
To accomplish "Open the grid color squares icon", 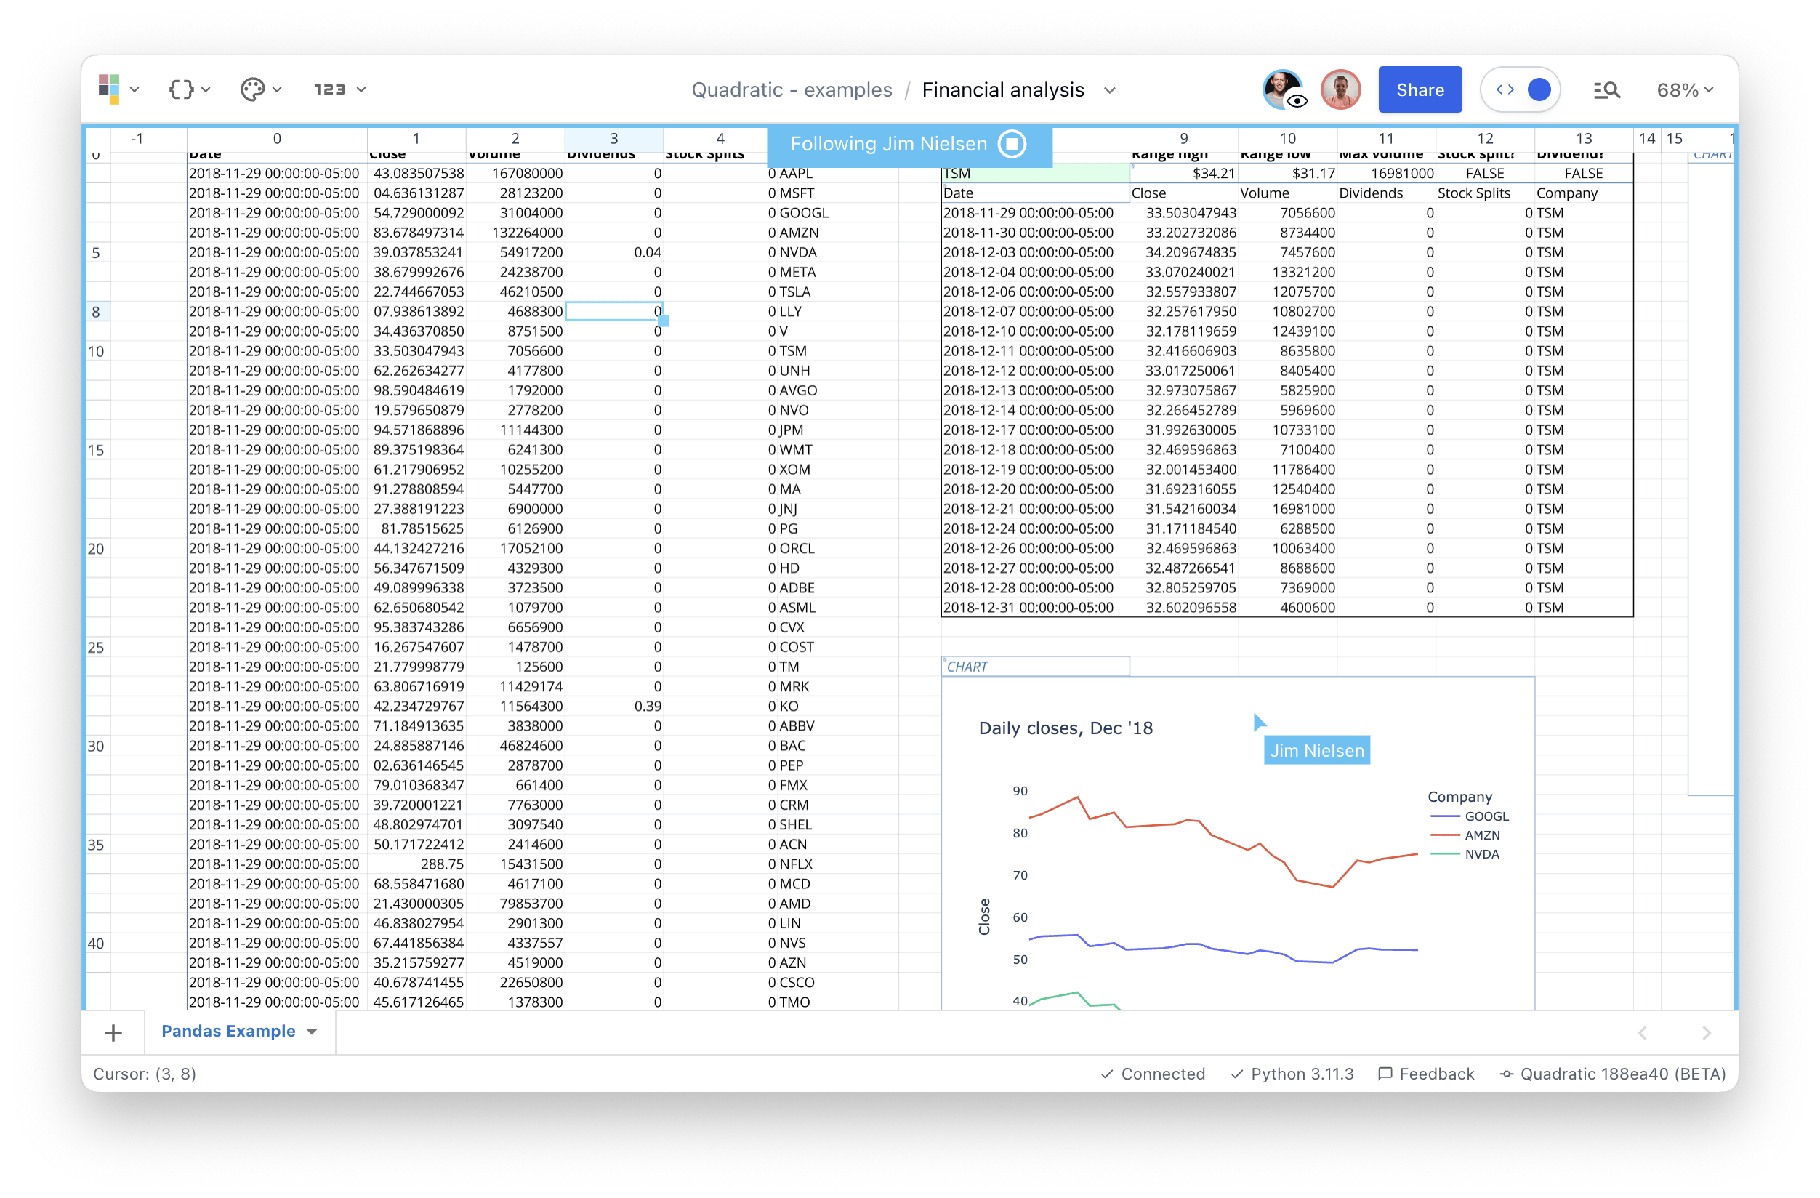I will (110, 89).
